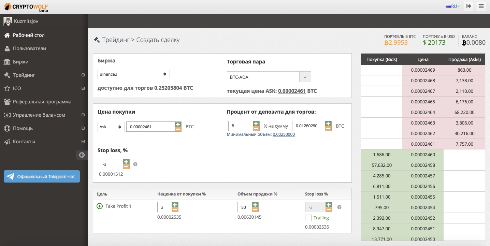This screenshot has width=490, height=246.
Task: Click the Stop loss percent input field
Action: pos(111,164)
